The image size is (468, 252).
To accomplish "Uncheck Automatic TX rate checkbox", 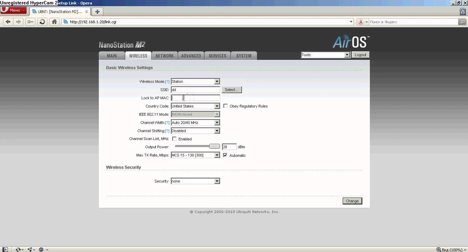I will pyautogui.click(x=225, y=155).
